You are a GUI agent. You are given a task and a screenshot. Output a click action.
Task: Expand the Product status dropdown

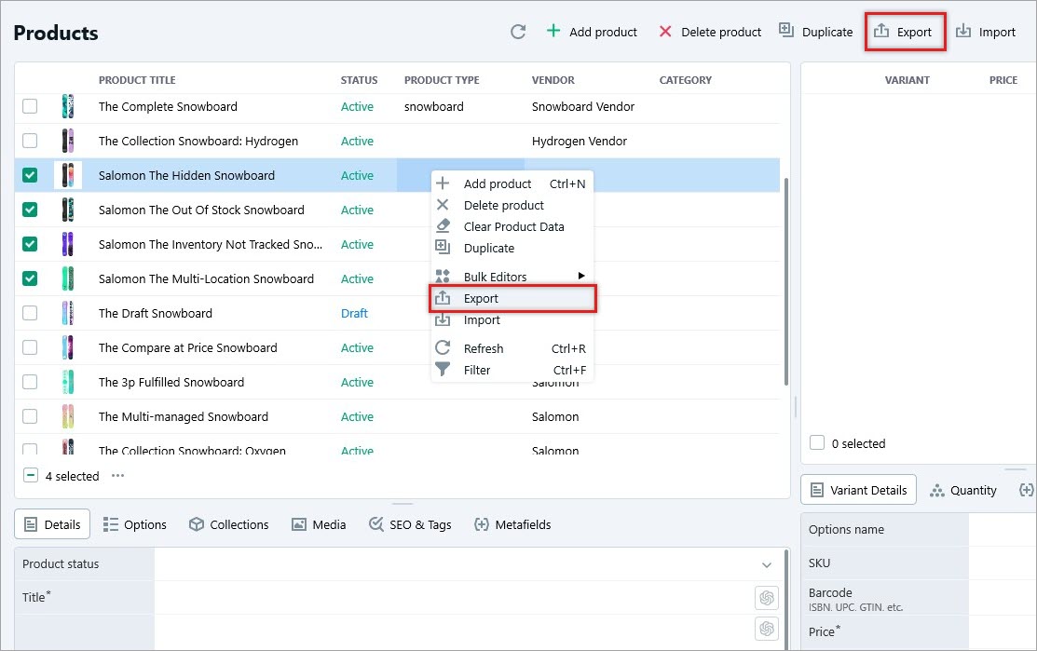[x=767, y=564]
